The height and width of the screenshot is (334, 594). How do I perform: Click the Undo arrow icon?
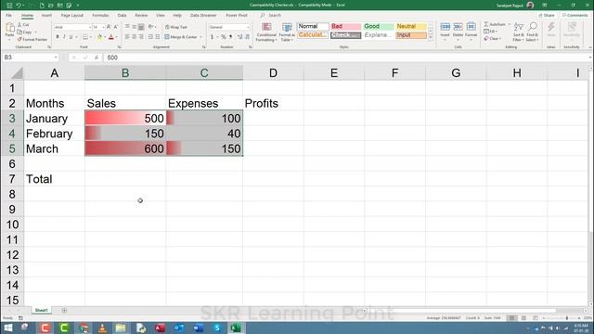pos(19,6)
